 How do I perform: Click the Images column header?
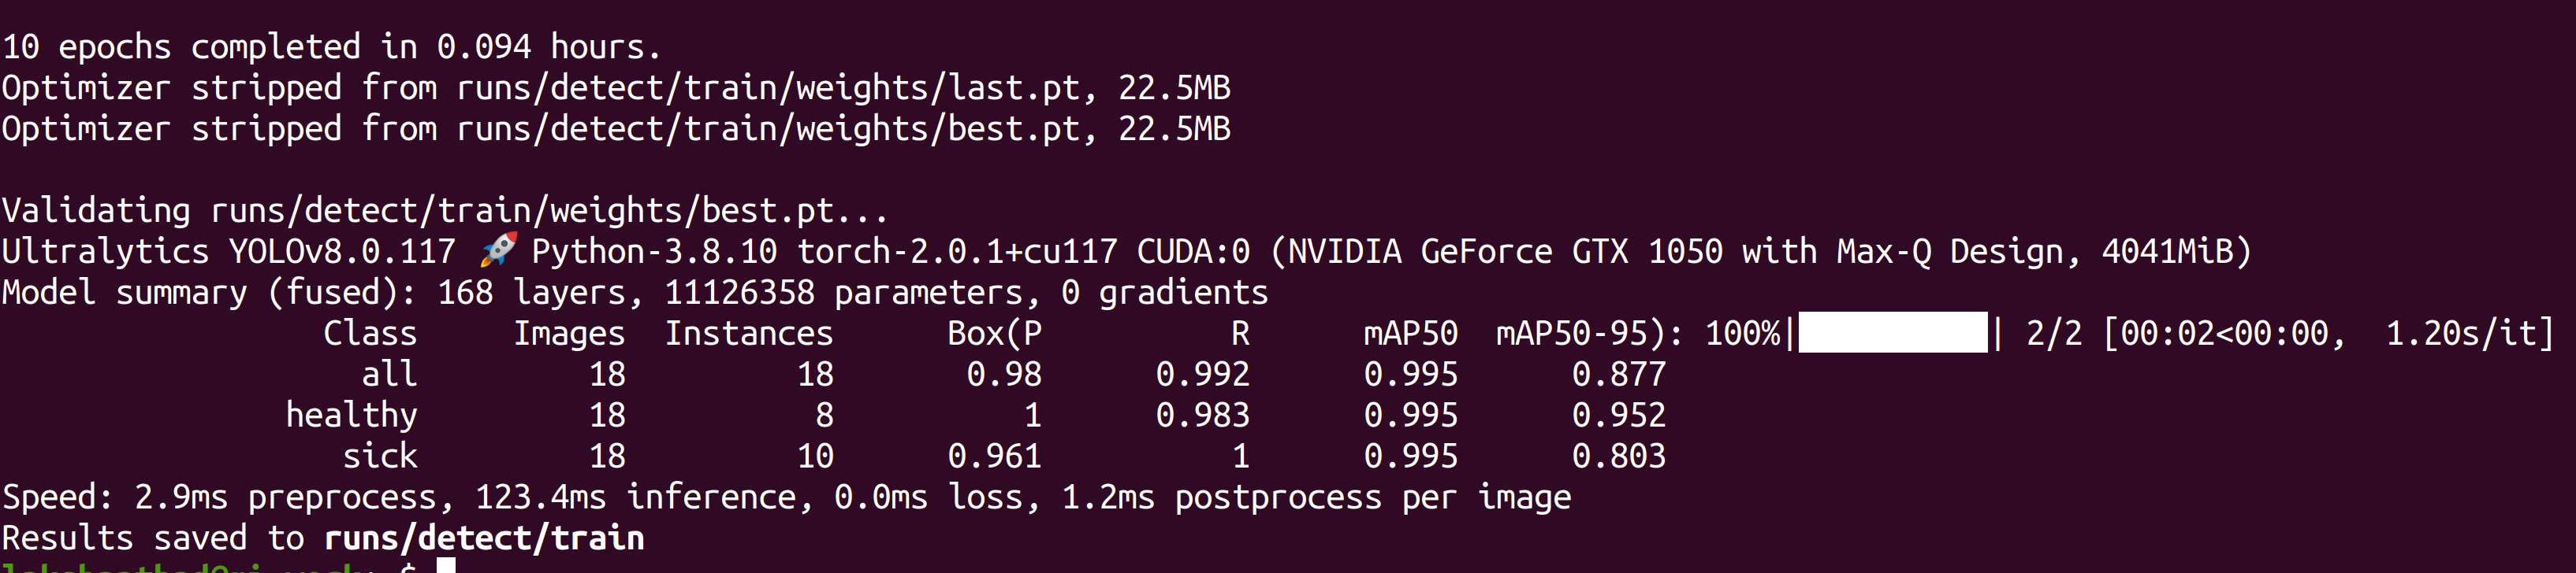(x=569, y=334)
